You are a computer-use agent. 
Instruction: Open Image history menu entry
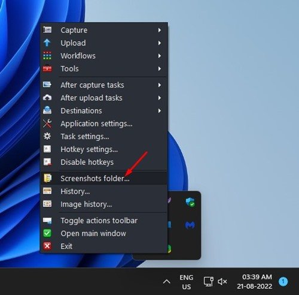(x=103, y=204)
